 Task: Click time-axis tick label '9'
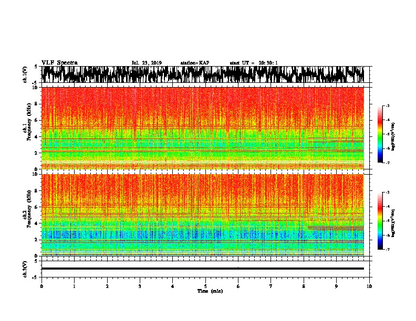coord(336,286)
